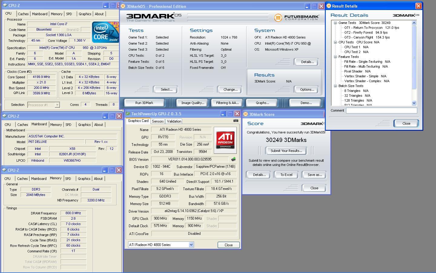Image resolution: width=436 pixels, height=273 pixels.
Task: Minimize the 3DMark05 main window
Action: (307, 6)
